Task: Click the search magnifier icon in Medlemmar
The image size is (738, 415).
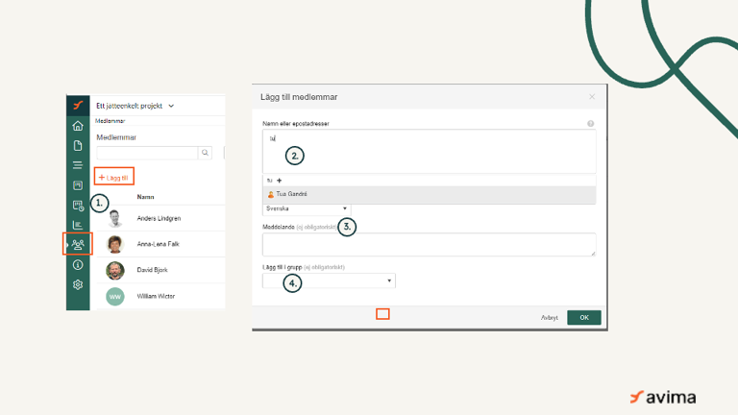Action: click(205, 153)
